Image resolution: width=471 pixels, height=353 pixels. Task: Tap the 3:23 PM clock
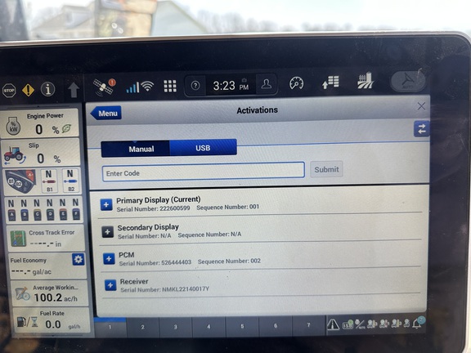231,86
